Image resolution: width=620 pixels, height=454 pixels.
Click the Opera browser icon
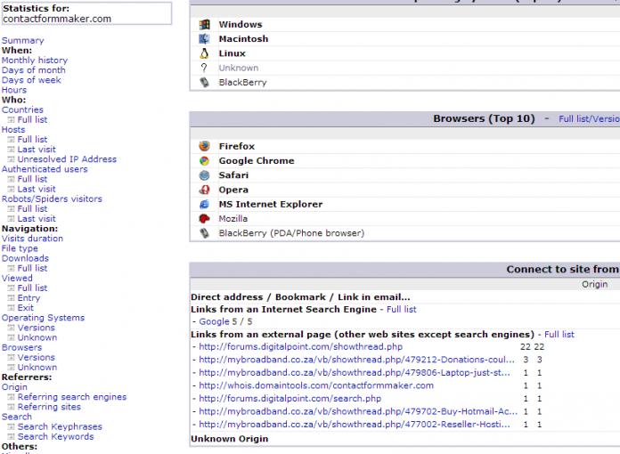coord(204,190)
